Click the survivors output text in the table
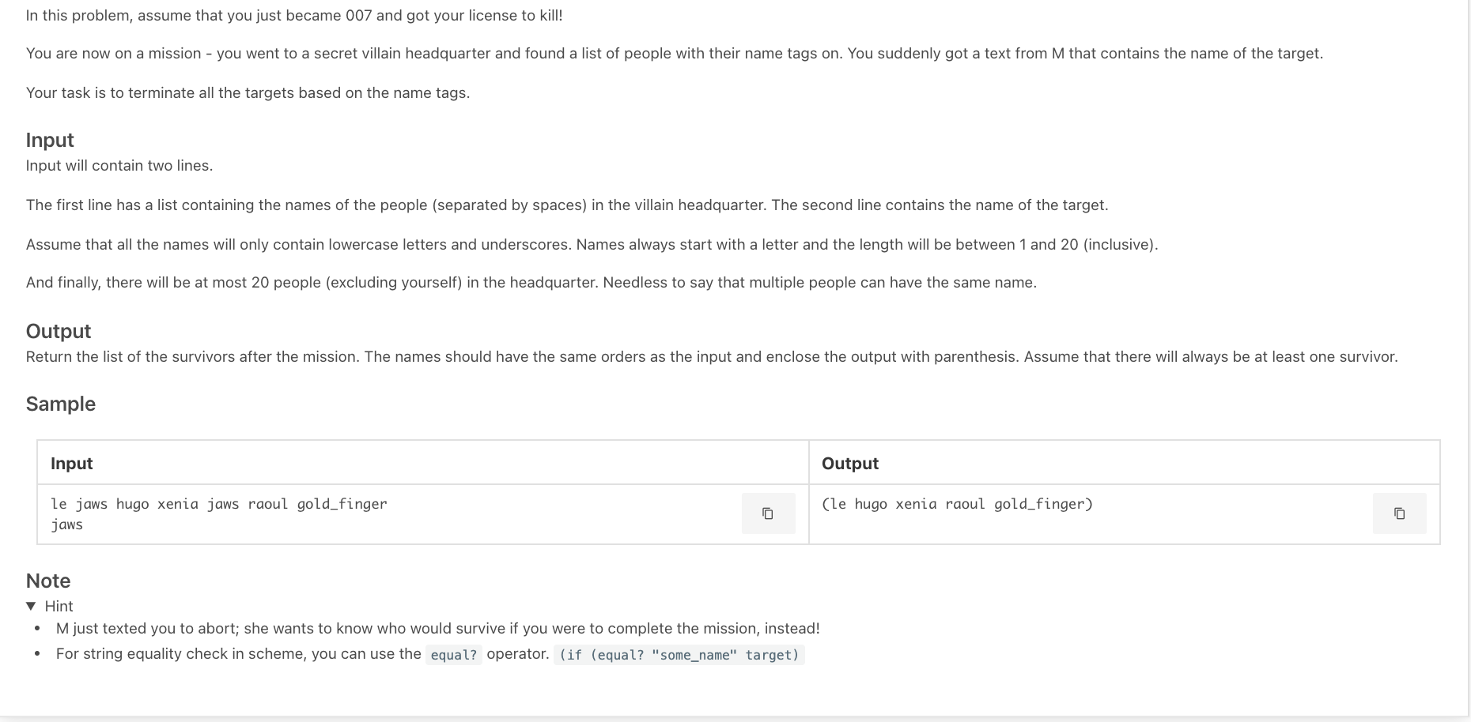The height and width of the screenshot is (722, 1471). point(957,503)
